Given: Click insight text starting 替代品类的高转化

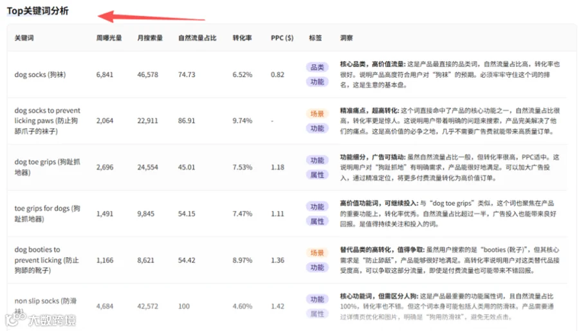Looking at the screenshot, I should [x=450, y=260].
